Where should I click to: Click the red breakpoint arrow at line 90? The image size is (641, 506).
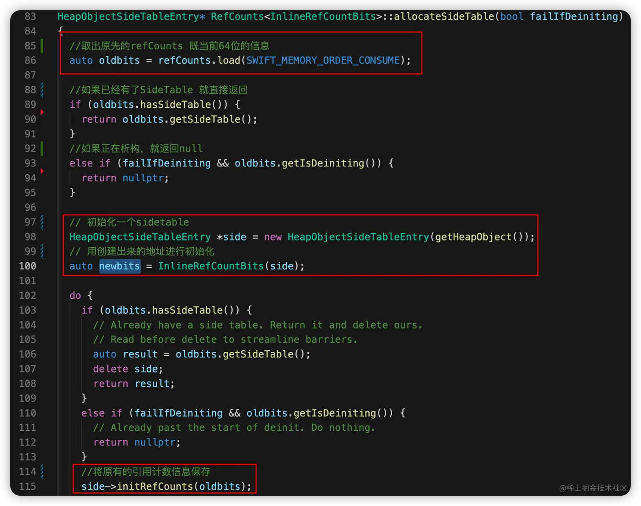tap(42, 112)
